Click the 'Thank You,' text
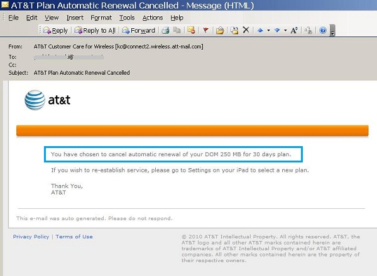This screenshot has height=276, width=377. point(67,186)
